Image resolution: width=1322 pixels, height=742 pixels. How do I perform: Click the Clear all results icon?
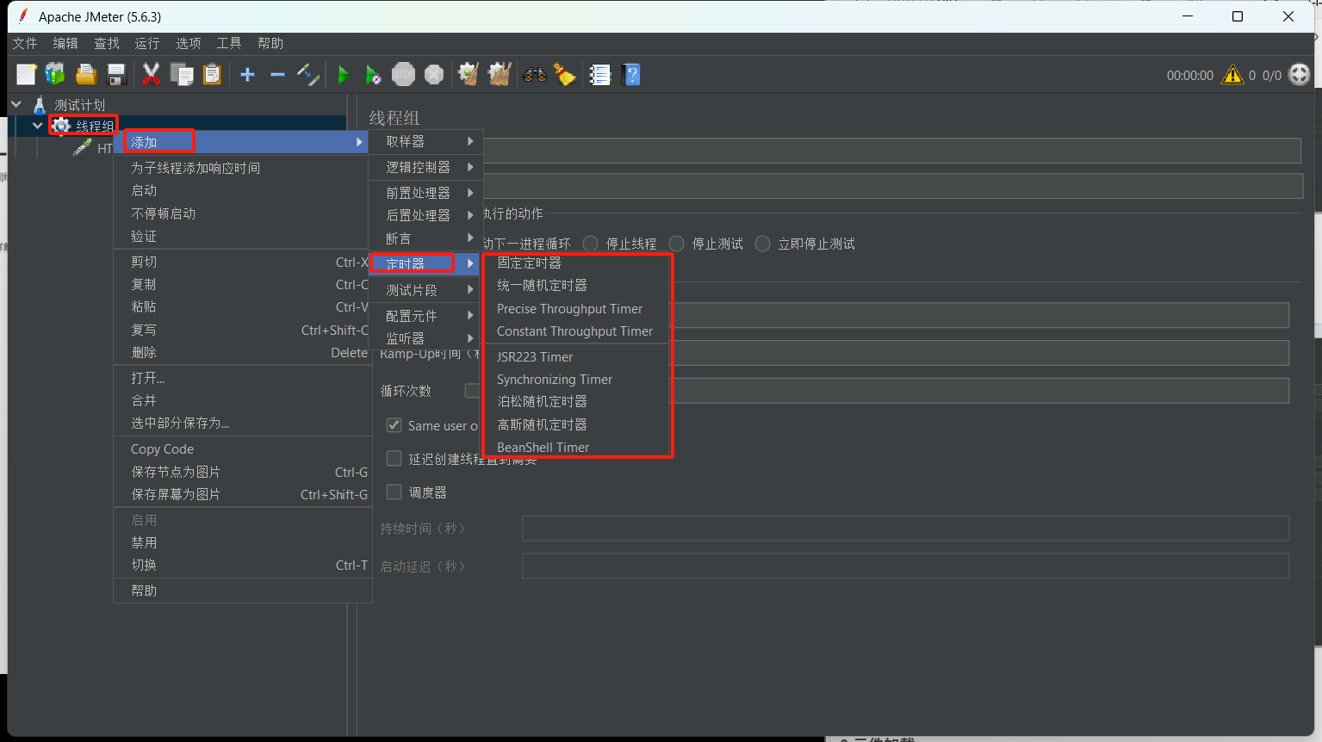(500, 75)
